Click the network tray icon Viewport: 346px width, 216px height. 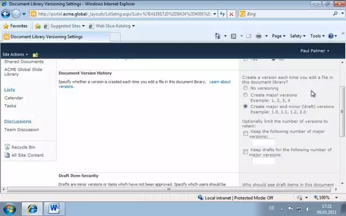click(299, 209)
